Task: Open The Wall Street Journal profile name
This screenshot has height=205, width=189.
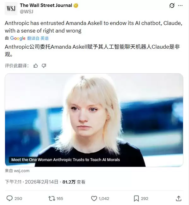Action: pyautogui.click(x=46, y=5)
